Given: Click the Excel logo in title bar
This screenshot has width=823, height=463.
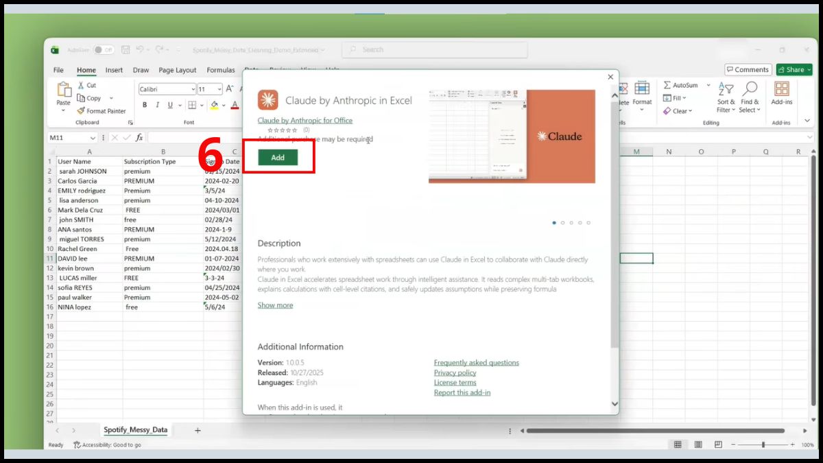Looking at the screenshot, I should (x=55, y=49).
